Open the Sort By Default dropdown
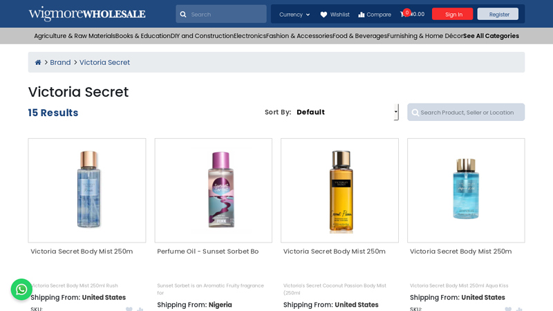Viewport: 553px width, 311px height. tap(348, 112)
